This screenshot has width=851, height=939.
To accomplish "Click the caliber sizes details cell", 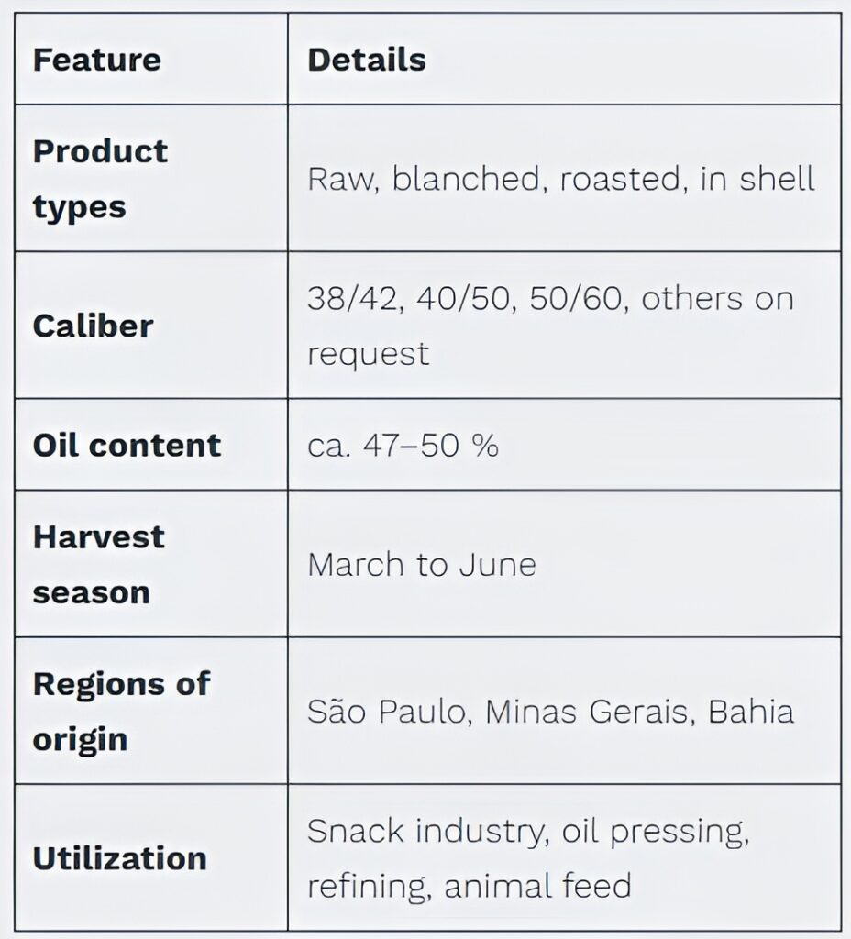I will (x=550, y=326).
